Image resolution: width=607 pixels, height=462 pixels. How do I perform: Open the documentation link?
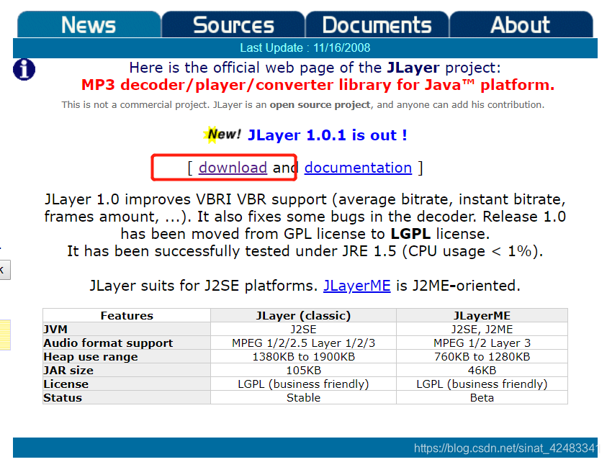click(358, 167)
